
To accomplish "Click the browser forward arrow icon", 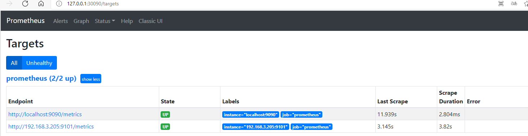I will point(10,4).
